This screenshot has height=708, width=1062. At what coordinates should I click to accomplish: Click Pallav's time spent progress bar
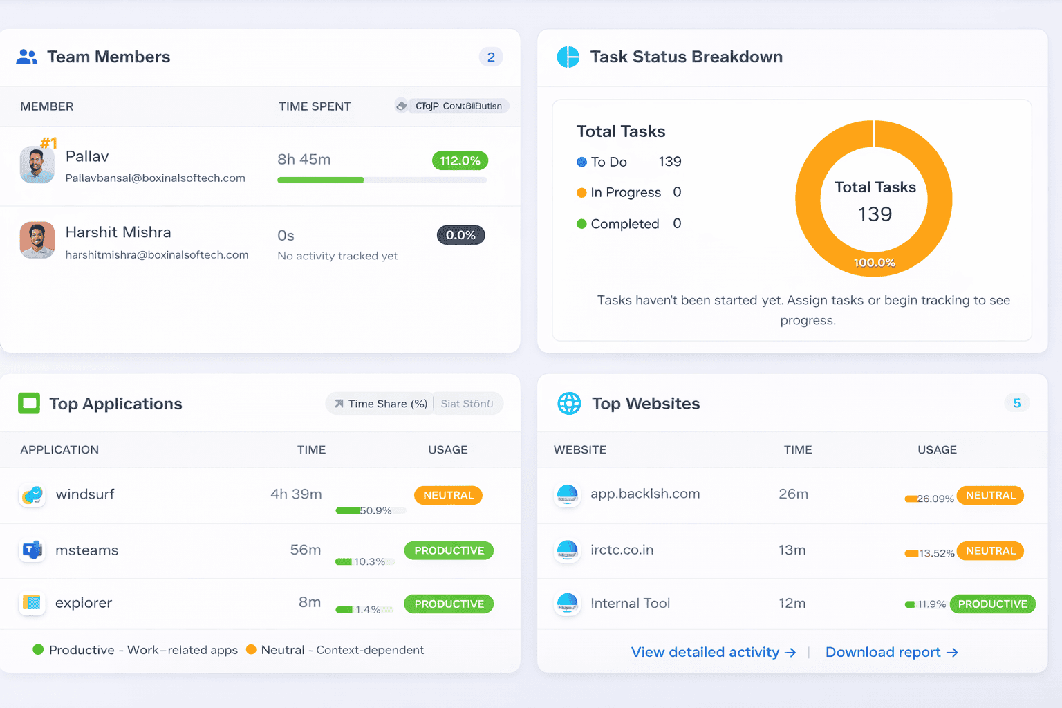[382, 180]
